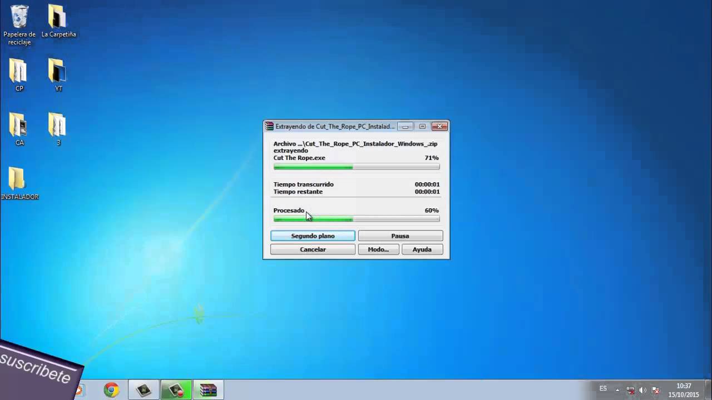
Task: Click the Cut The Rope.exe file progress bar
Action: coord(357,167)
